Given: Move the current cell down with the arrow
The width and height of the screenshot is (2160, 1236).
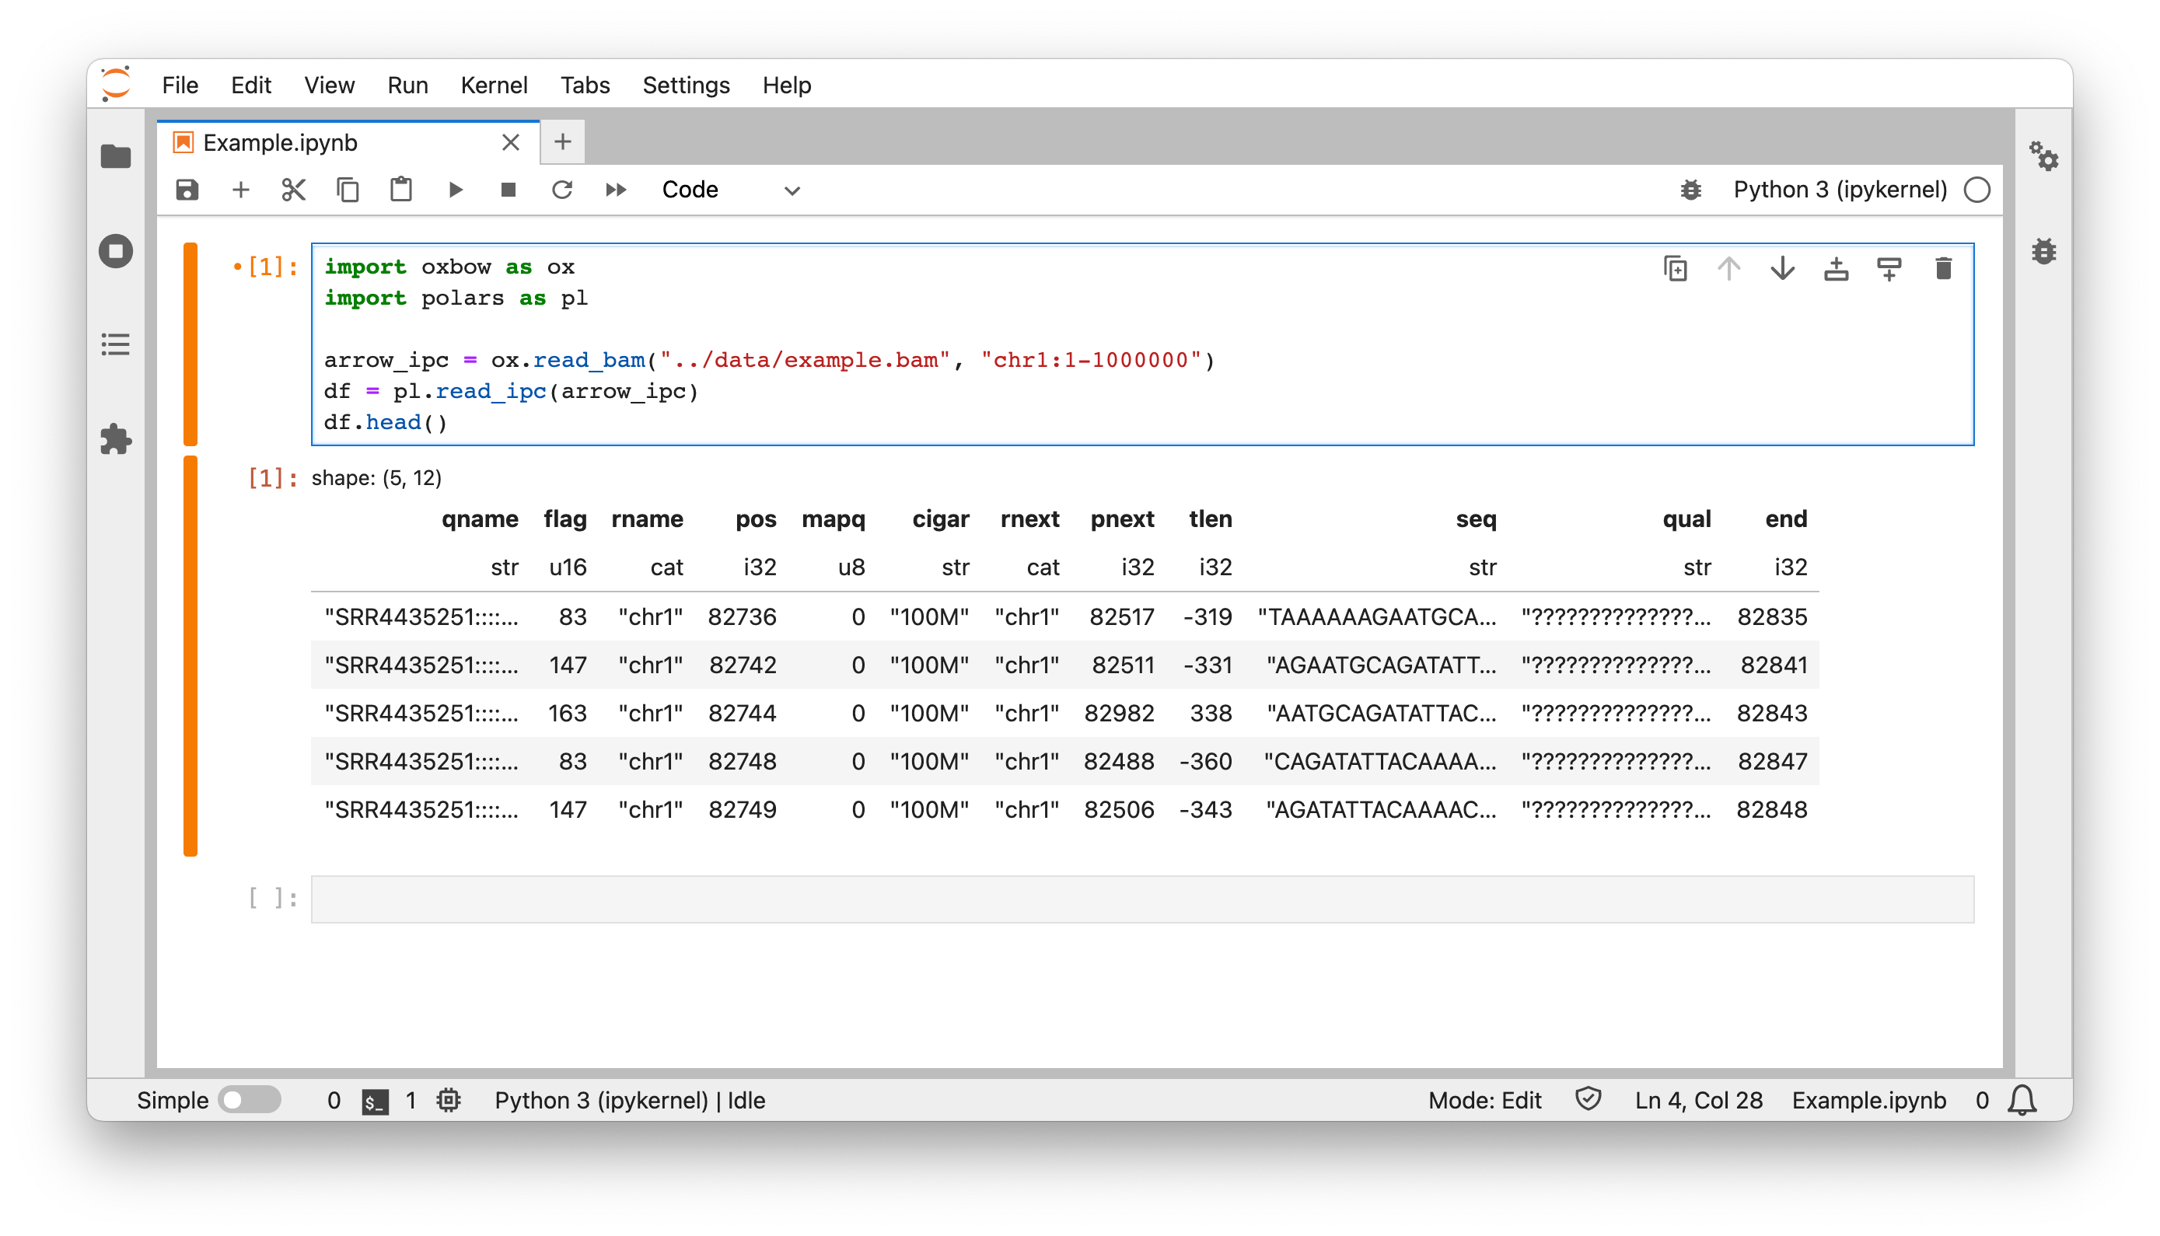Looking at the screenshot, I should (x=1783, y=268).
